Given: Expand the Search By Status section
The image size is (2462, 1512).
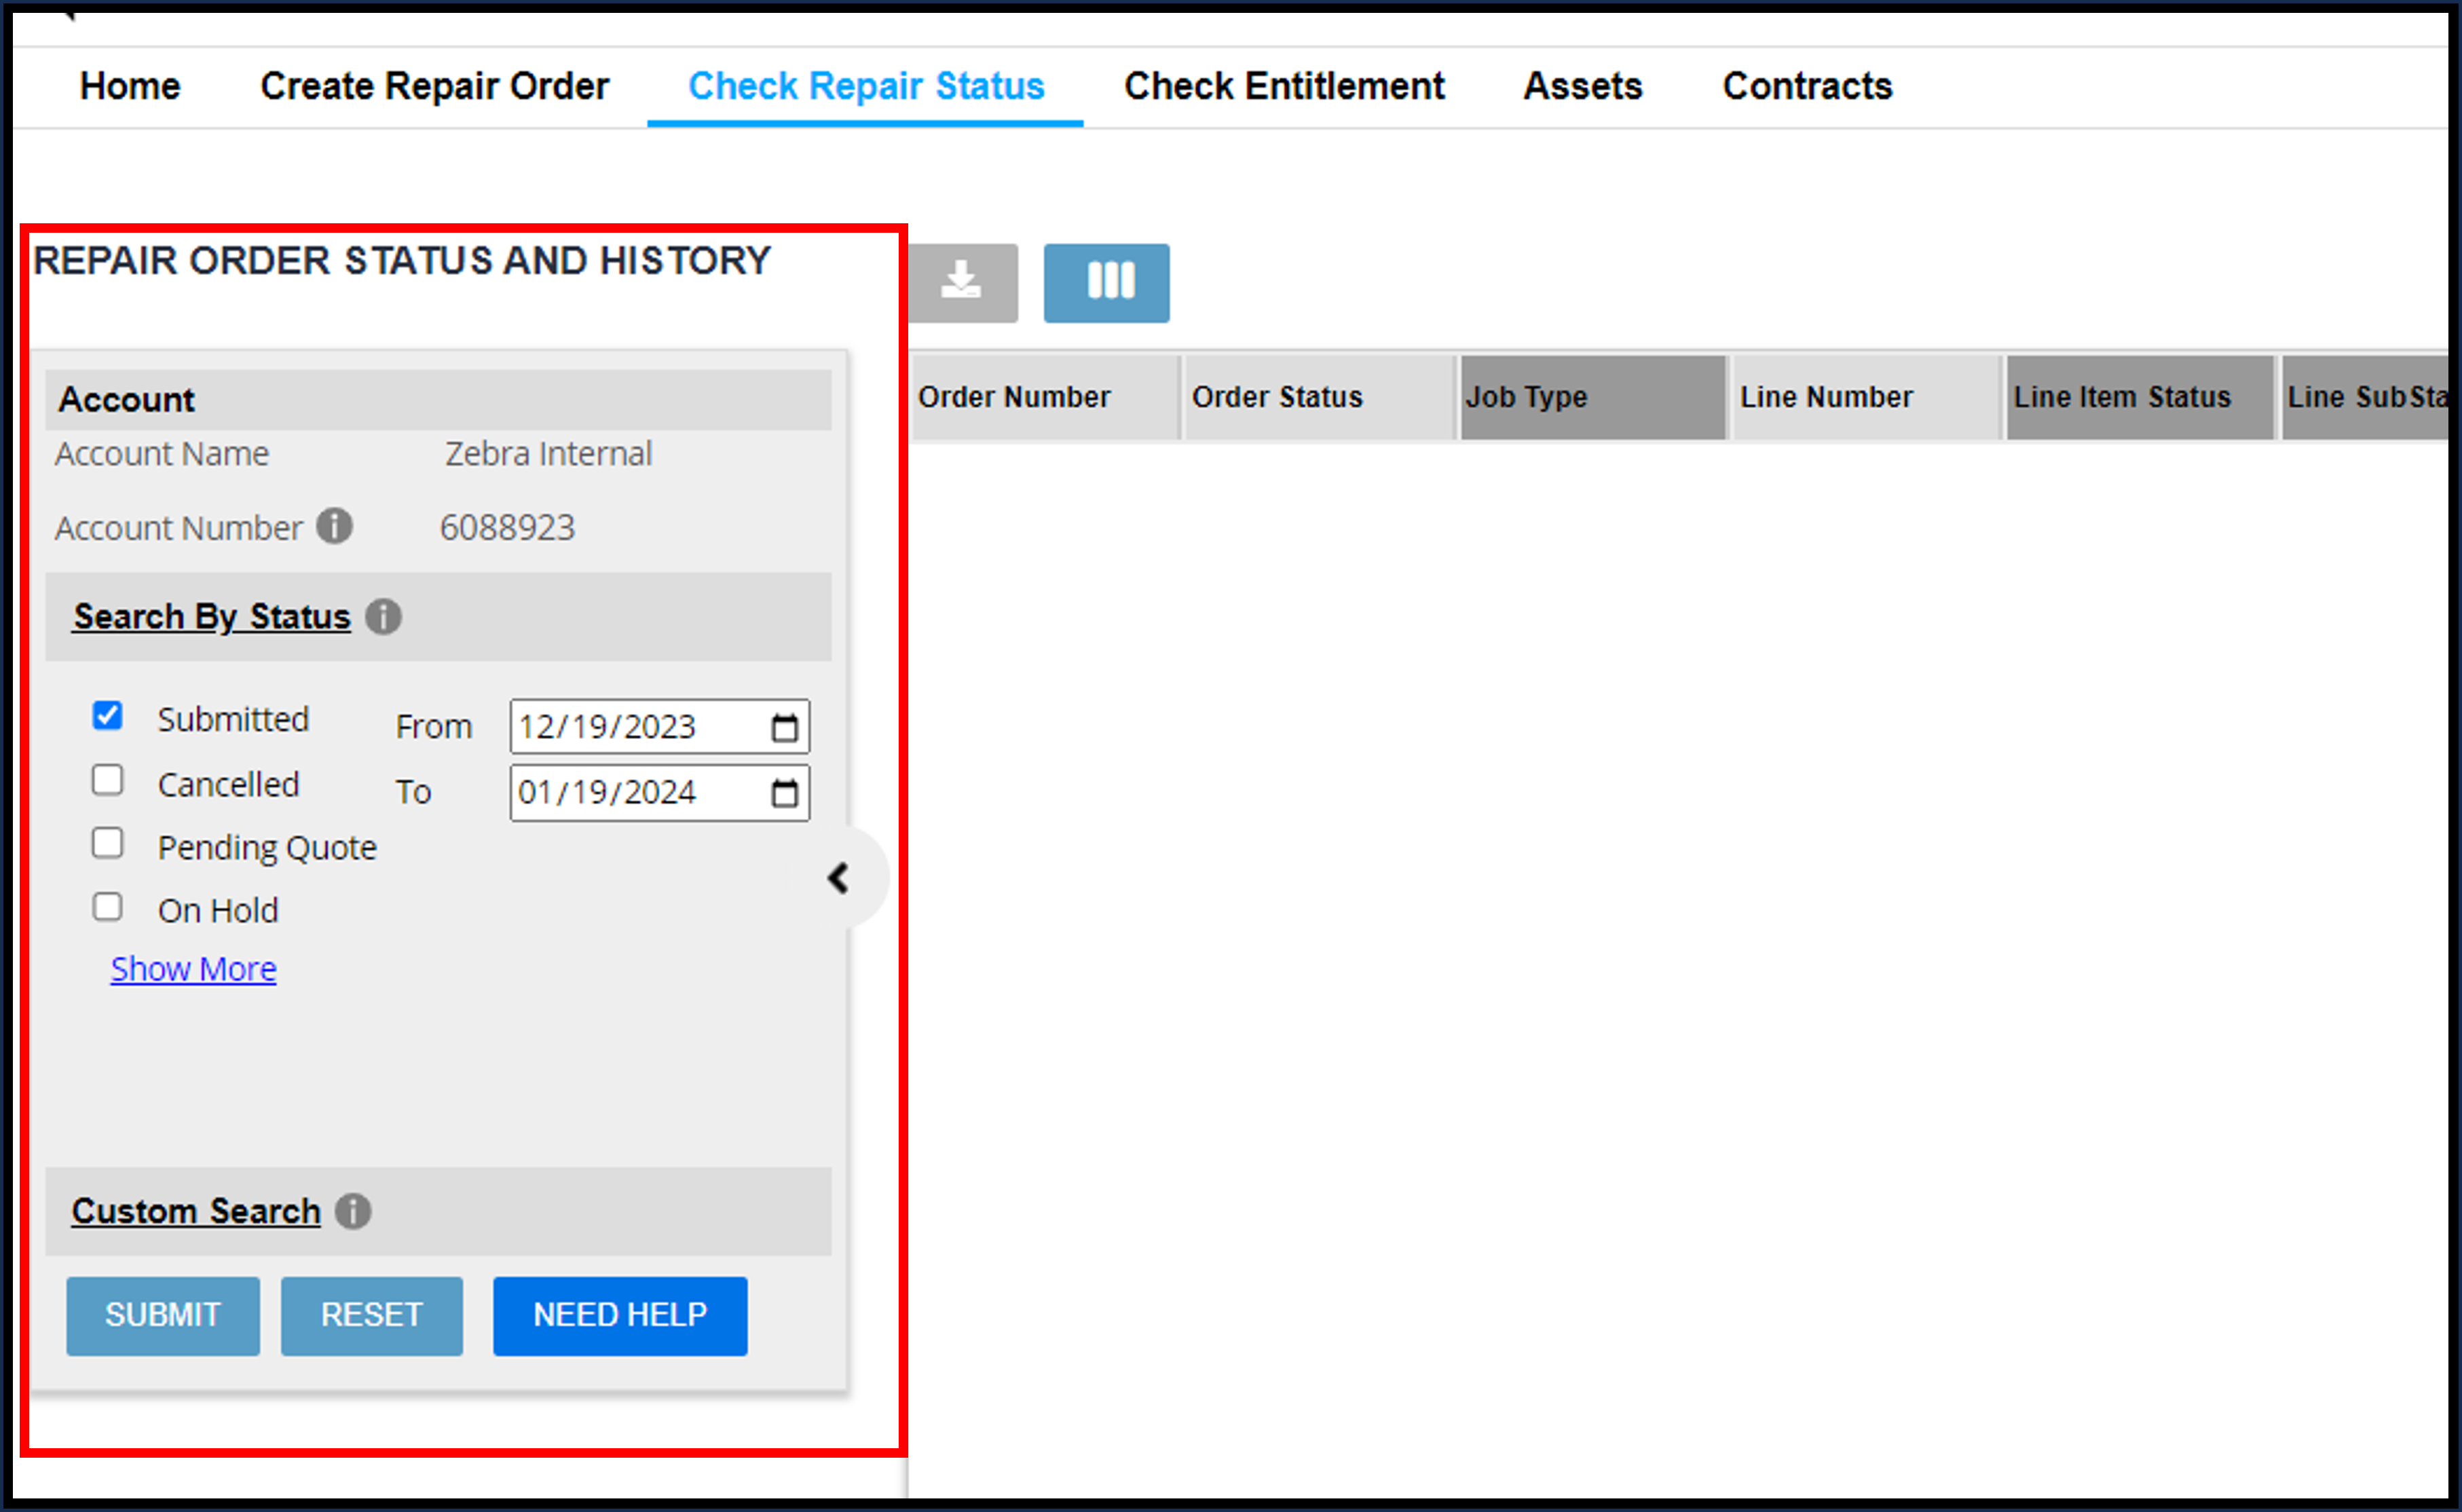Looking at the screenshot, I should click(212, 616).
